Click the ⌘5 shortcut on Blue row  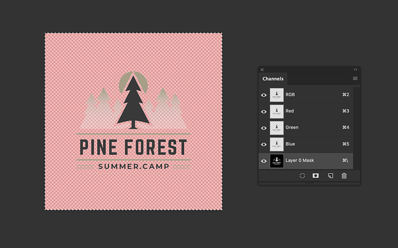[x=346, y=144]
